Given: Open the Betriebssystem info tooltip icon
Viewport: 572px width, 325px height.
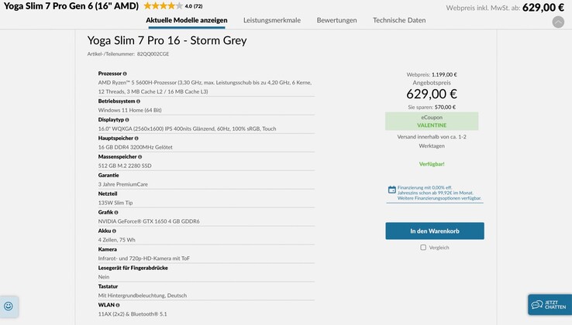Looking at the screenshot, I should 139,101.
